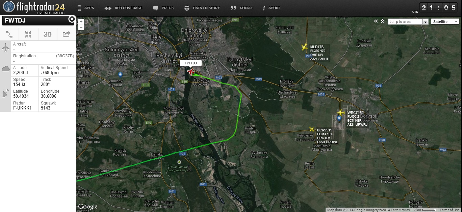
Task: Select the UCR9519 yellow plane icon
Action: [x=312, y=129]
